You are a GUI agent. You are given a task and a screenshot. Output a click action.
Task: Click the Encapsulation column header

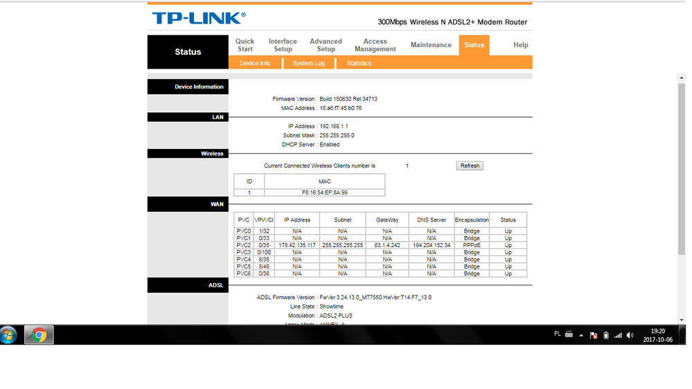(x=472, y=219)
